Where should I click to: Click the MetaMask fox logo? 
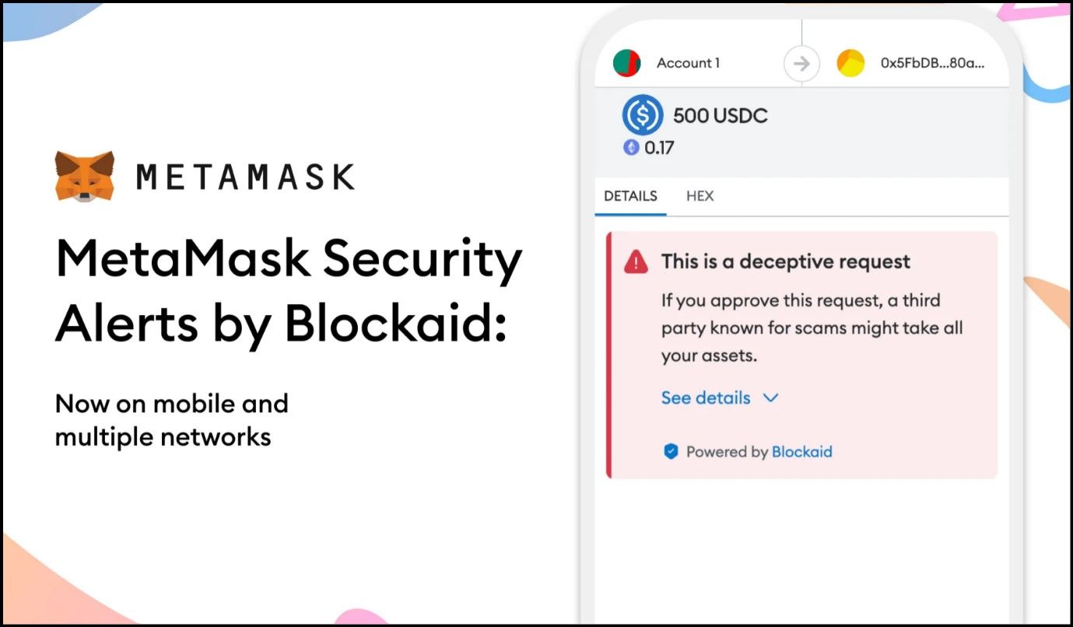pos(85,177)
